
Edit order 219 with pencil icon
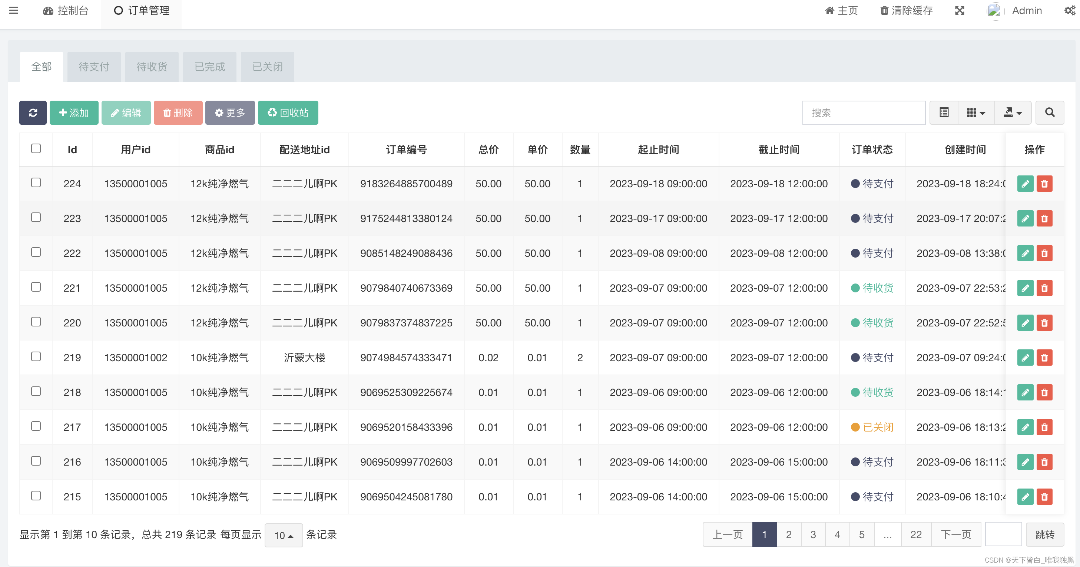point(1025,357)
